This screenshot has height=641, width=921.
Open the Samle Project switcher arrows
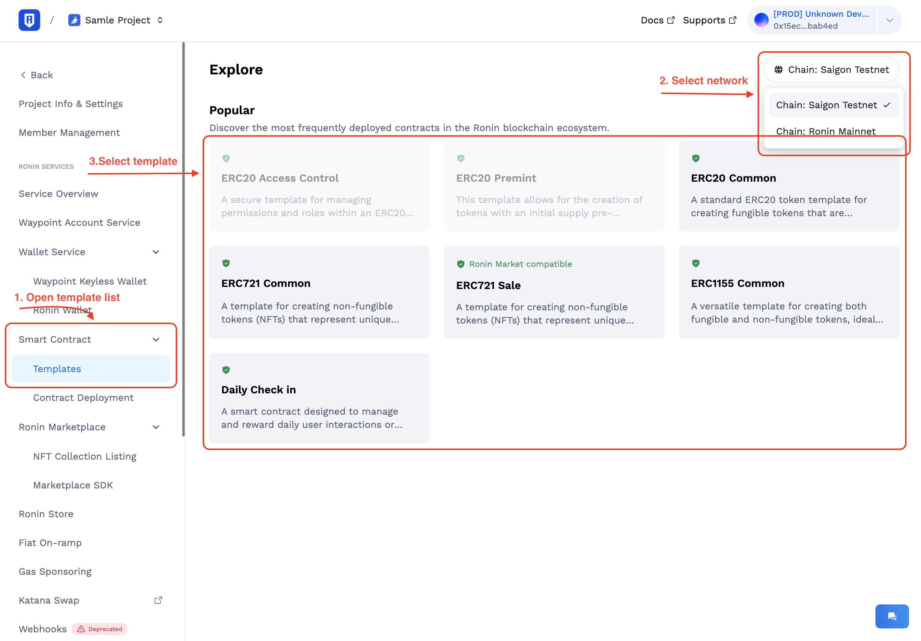(160, 20)
